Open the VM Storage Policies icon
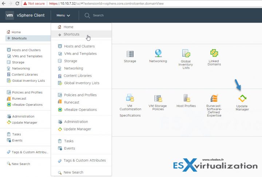The width and height of the screenshot is (262, 177). click(158, 98)
